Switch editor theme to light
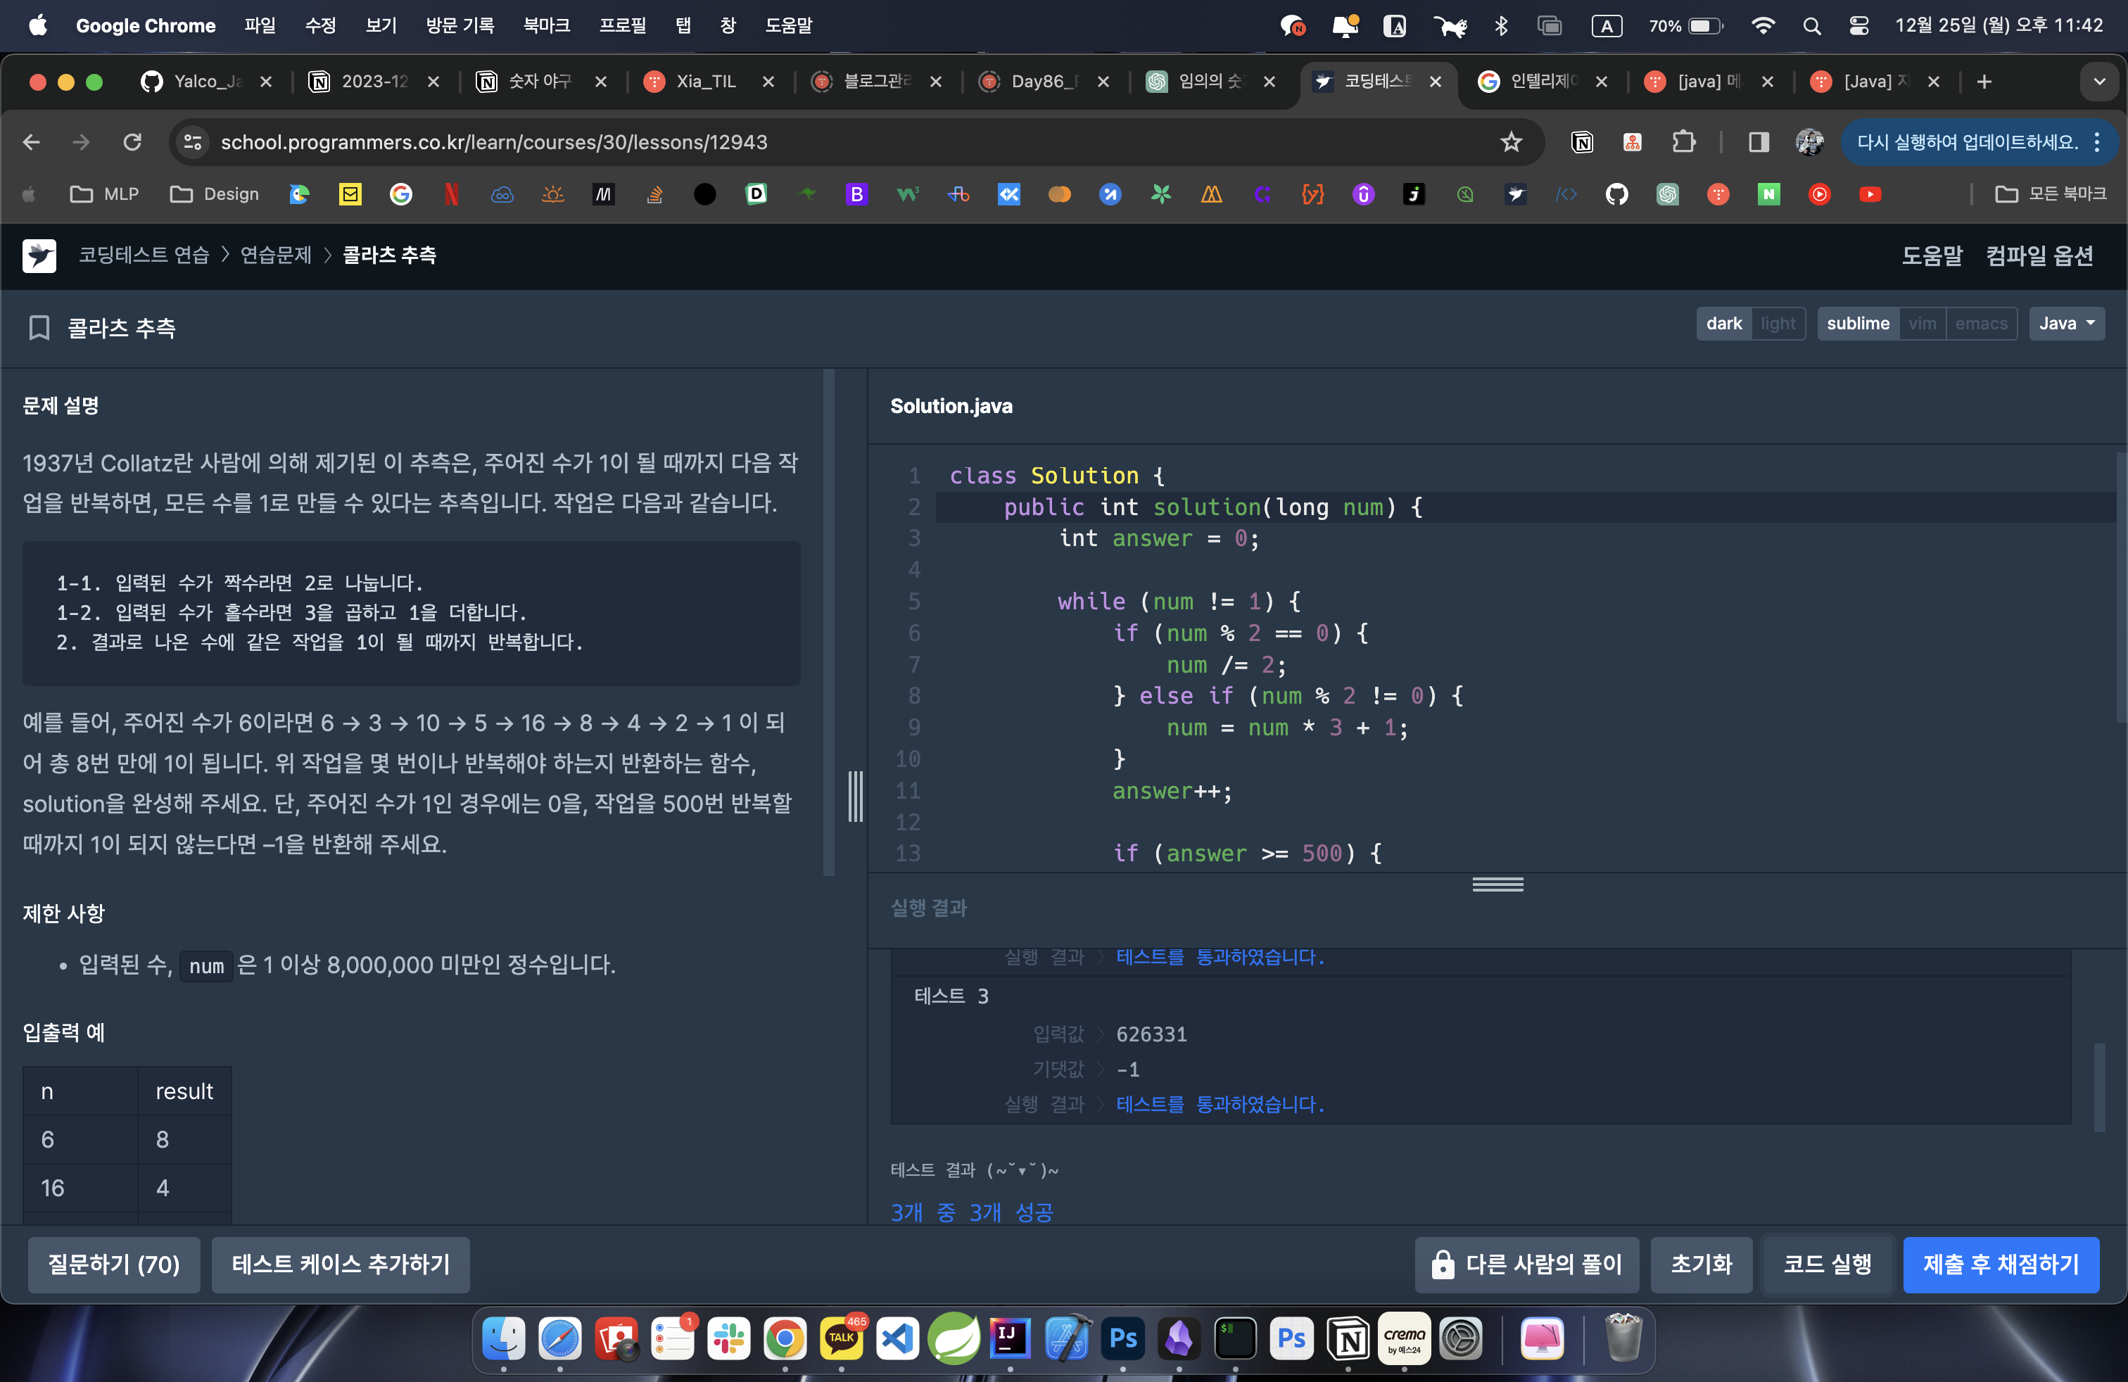The height and width of the screenshot is (1382, 2128). pyautogui.click(x=1778, y=324)
